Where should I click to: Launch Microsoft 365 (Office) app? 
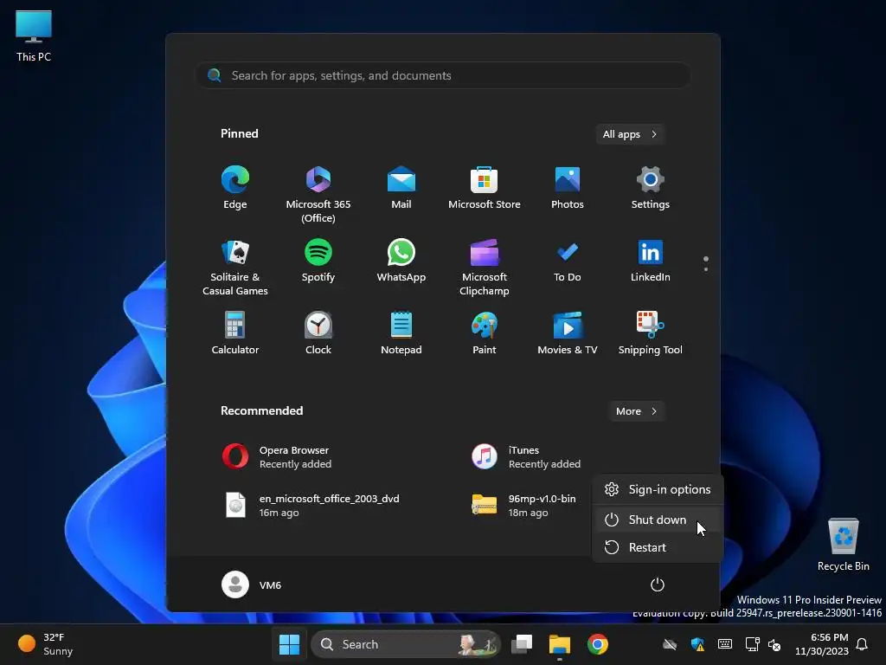[x=318, y=194]
